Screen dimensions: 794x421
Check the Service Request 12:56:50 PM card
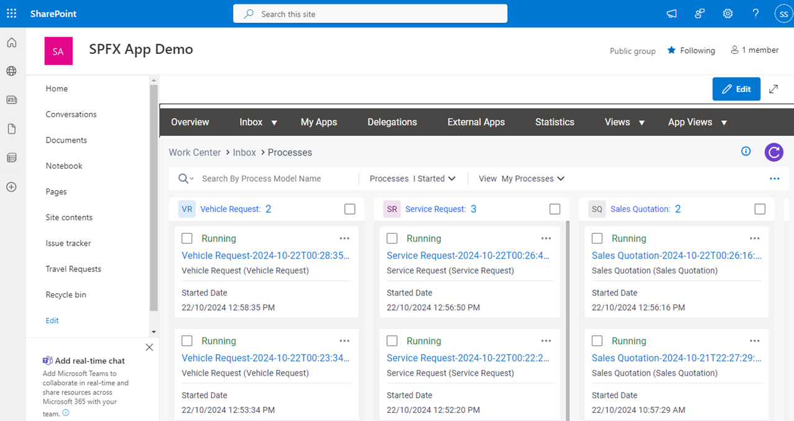click(x=392, y=238)
